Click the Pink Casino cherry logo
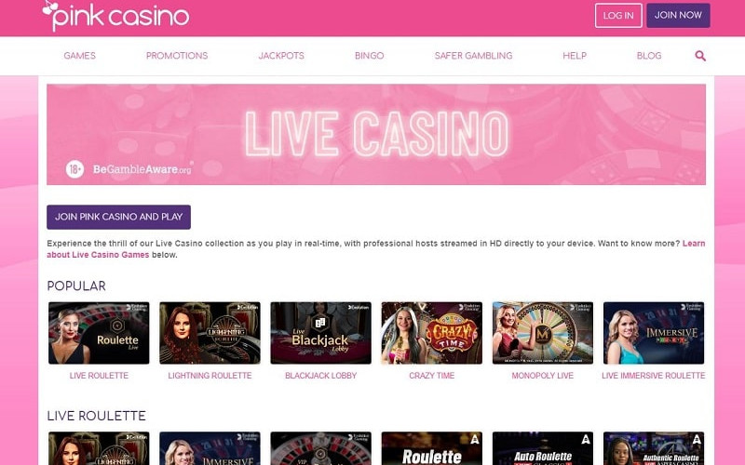 (115, 16)
